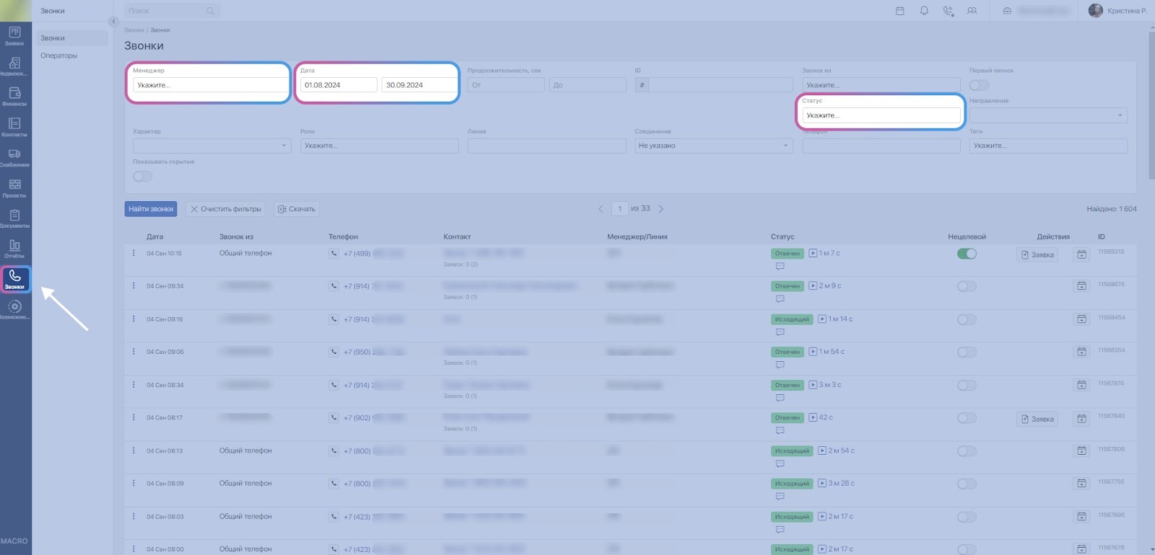Image resolution: width=1155 pixels, height=555 pixels.
Task: Click the Найти звонки button
Action: (x=151, y=209)
